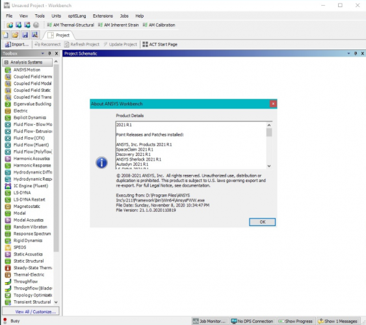
Task: Close the About ANSYS Workbench dialog
Action: pos(273,103)
